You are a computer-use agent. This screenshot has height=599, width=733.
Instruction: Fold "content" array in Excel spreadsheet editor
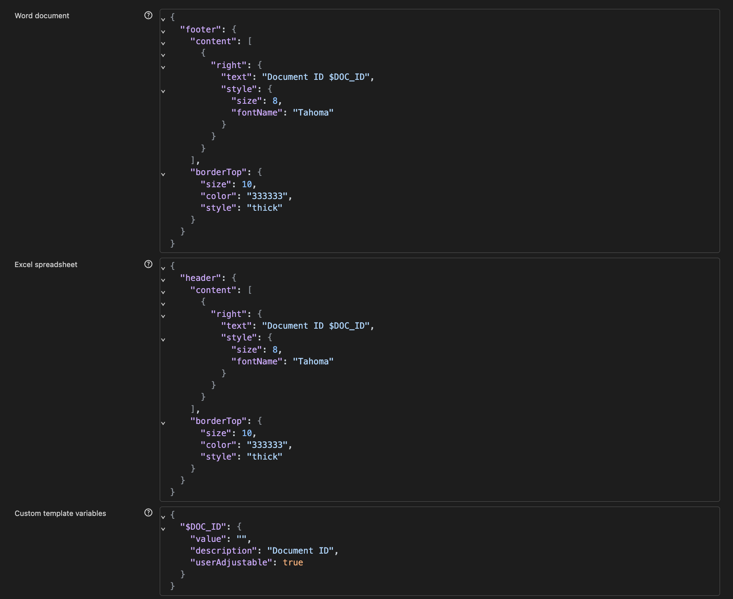tap(163, 292)
